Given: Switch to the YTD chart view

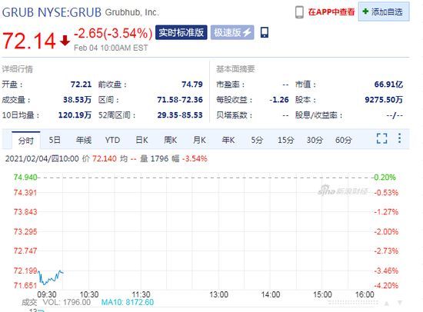Looking at the screenshot, I should pyautogui.click(x=112, y=140).
